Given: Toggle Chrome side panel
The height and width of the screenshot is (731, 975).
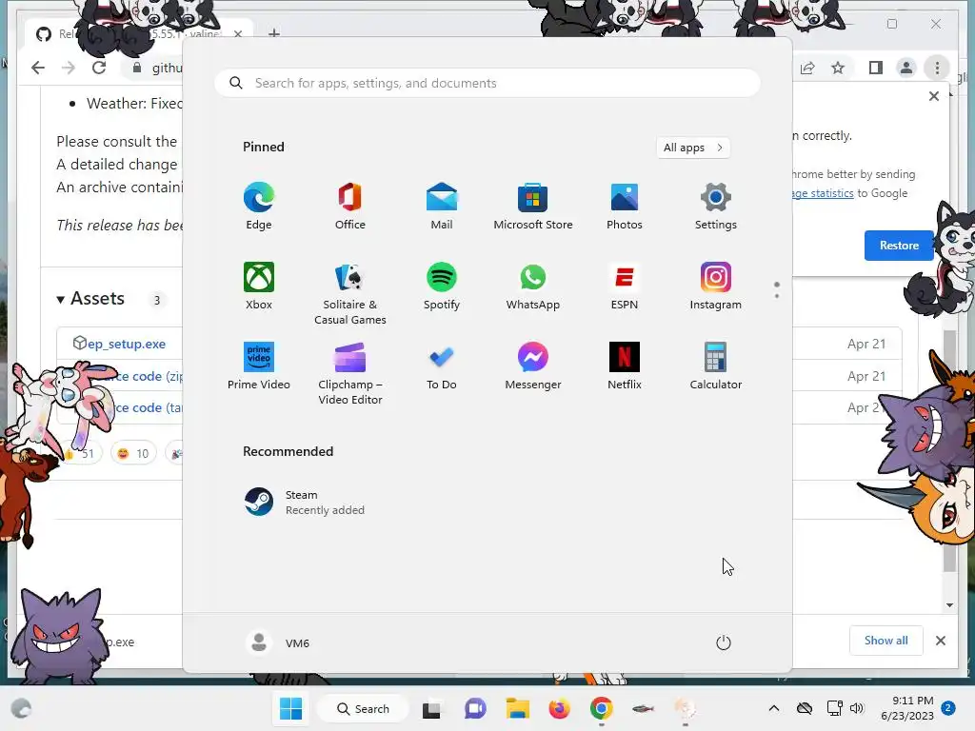Looking at the screenshot, I should pos(876,68).
